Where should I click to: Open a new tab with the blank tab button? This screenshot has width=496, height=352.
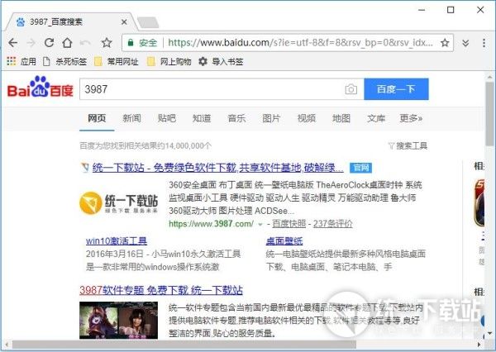click(148, 23)
